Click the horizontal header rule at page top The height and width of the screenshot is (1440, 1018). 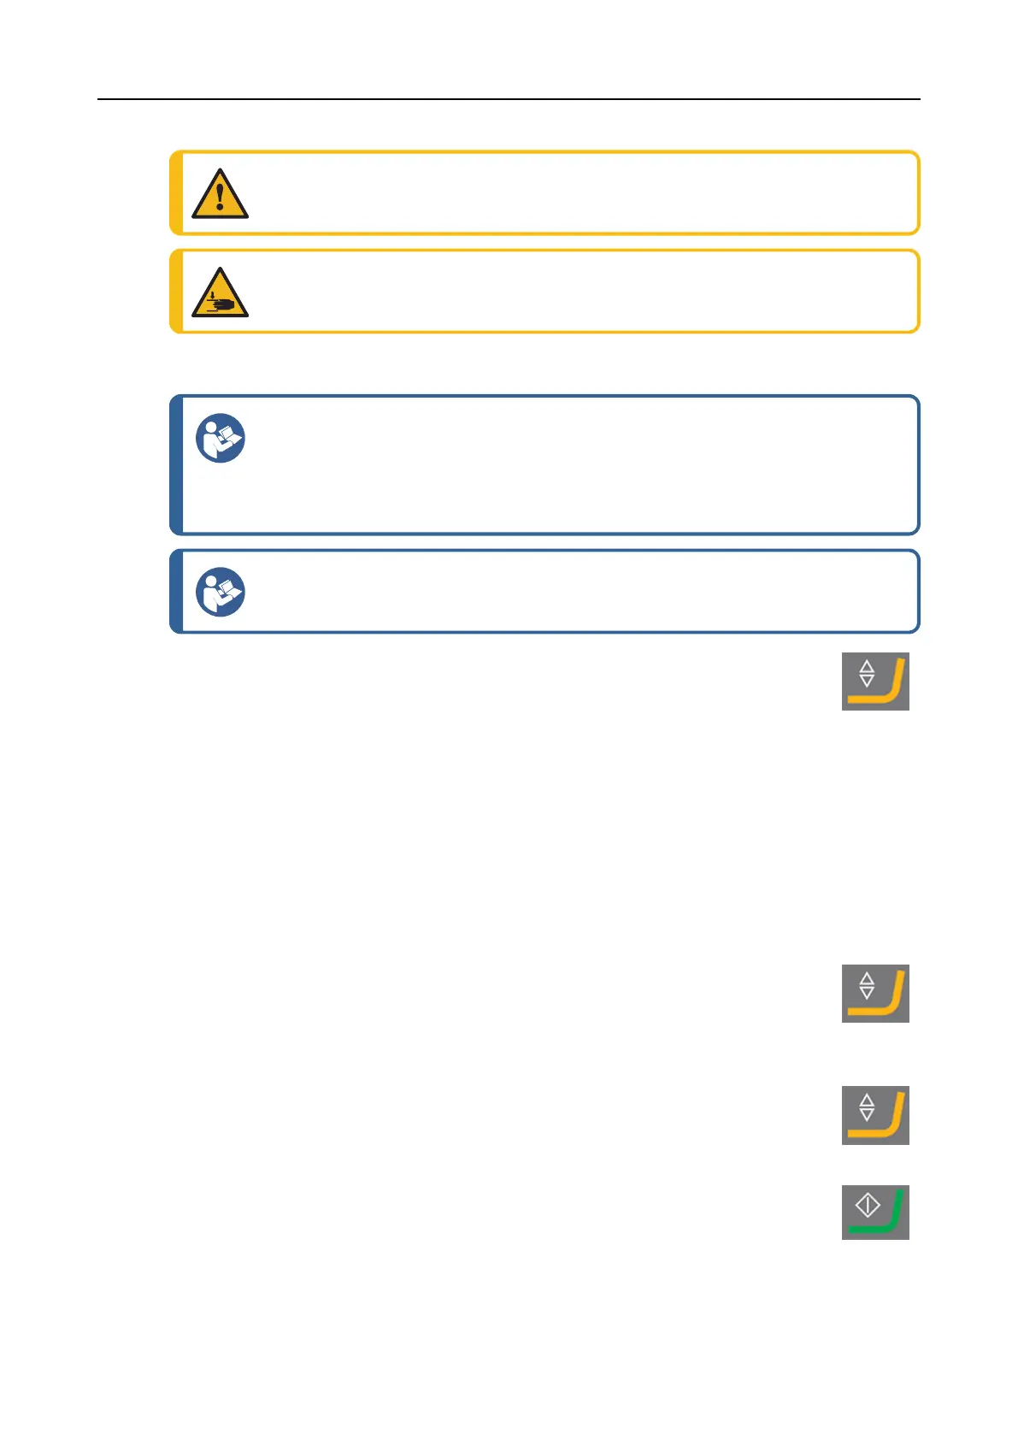(509, 99)
